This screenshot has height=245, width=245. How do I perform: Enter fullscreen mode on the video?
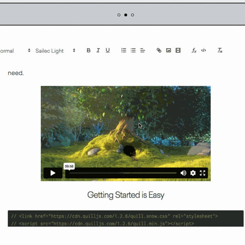click(x=203, y=173)
